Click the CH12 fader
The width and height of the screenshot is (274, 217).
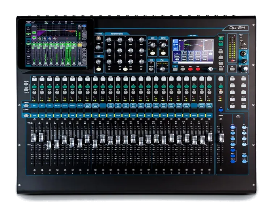pyautogui.click(x=118, y=140)
